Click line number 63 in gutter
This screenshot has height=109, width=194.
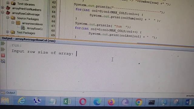pyautogui.click(x=54, y=7)
